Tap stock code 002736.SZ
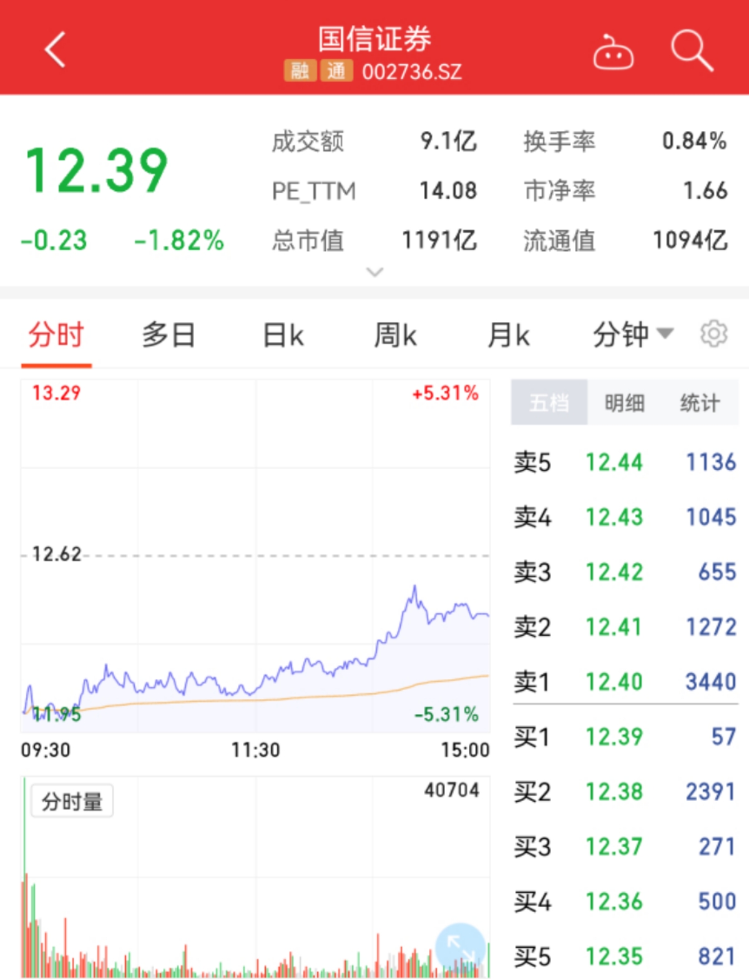 pos(412,72)
